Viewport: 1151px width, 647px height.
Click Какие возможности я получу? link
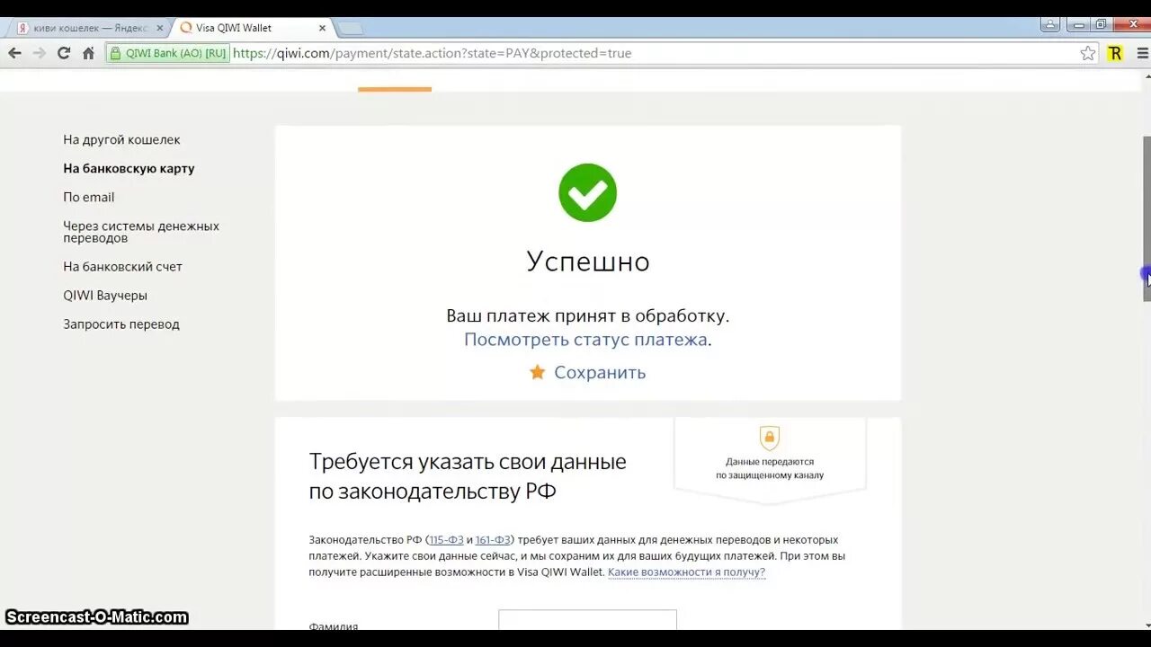tap(686, 572)
